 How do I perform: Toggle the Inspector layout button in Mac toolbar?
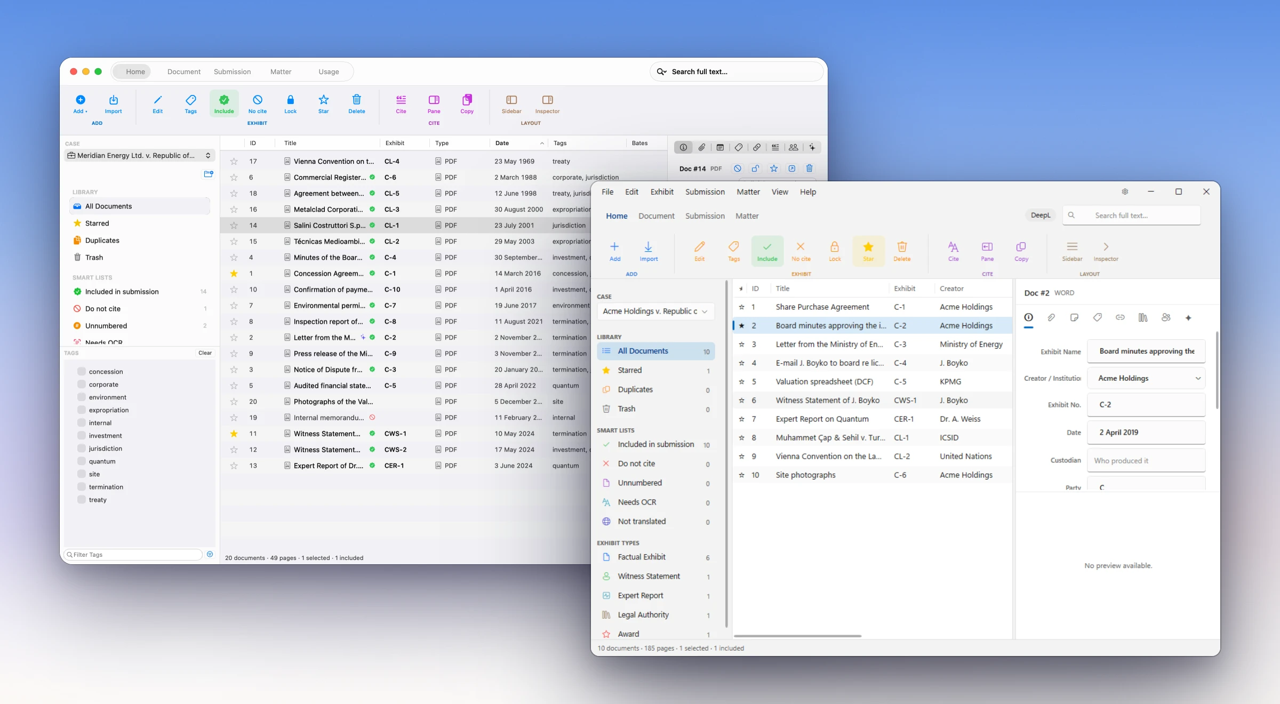(x=547, y=104)
